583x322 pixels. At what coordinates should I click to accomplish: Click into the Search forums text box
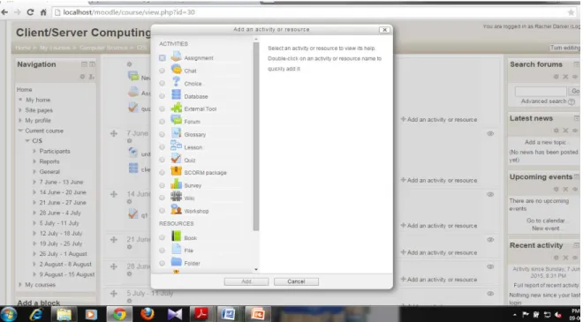[541, 91]
